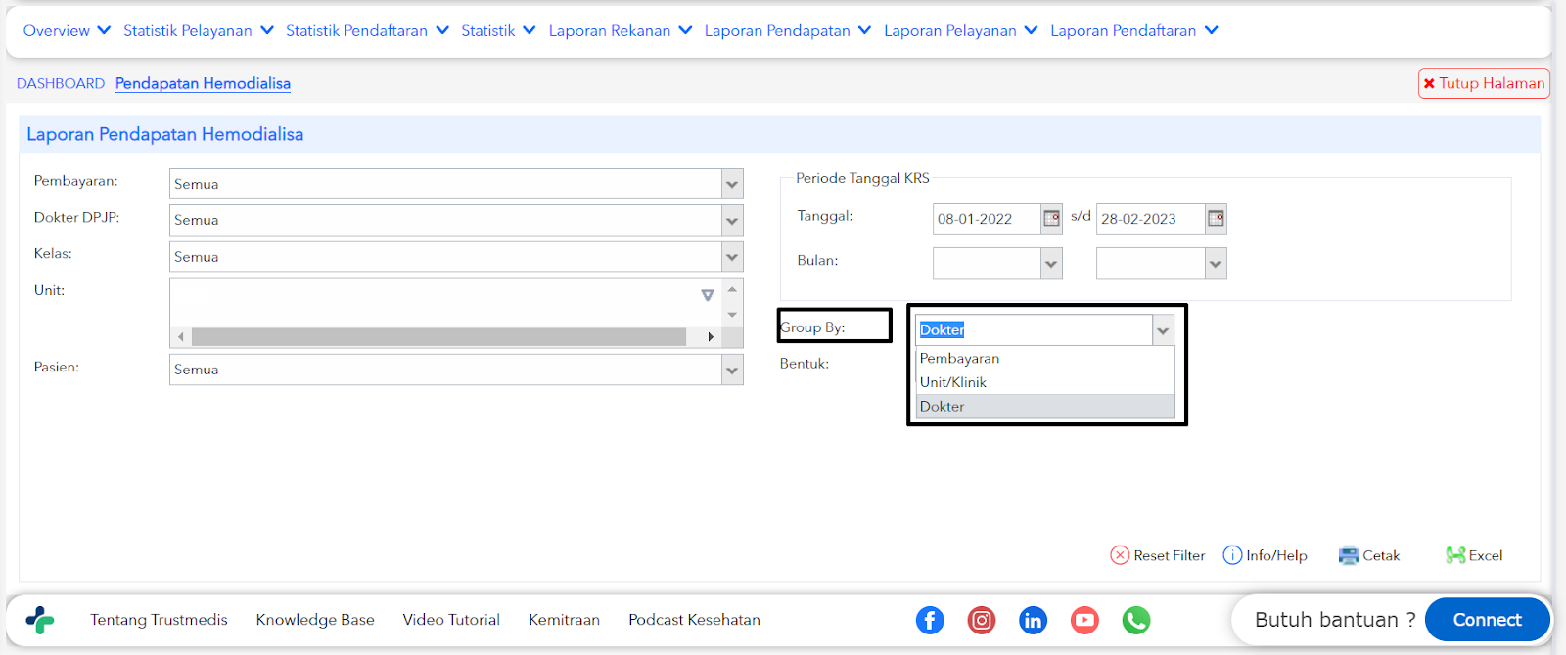The image size is (1566, 655).
Task: Click the Reset Filter label
Action: tap(1170, 555)
